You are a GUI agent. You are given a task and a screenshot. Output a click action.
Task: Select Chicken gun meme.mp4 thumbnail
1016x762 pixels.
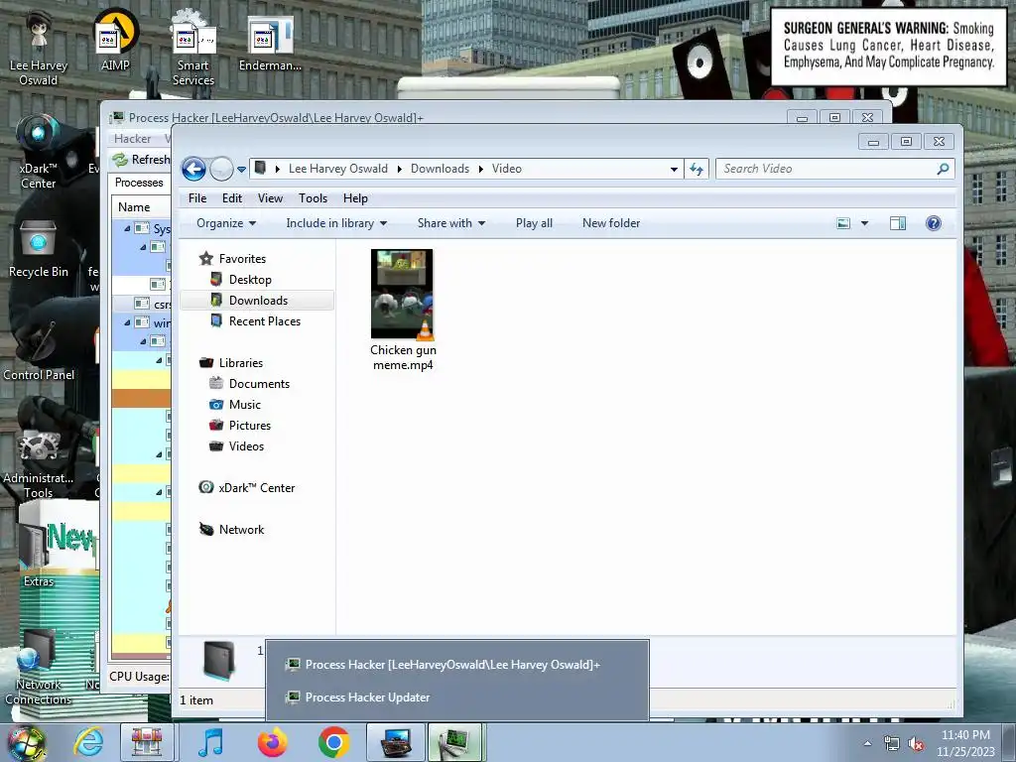point(402,294)
